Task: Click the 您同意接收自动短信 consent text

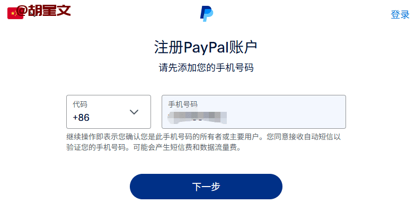Action: click(300, 137)
